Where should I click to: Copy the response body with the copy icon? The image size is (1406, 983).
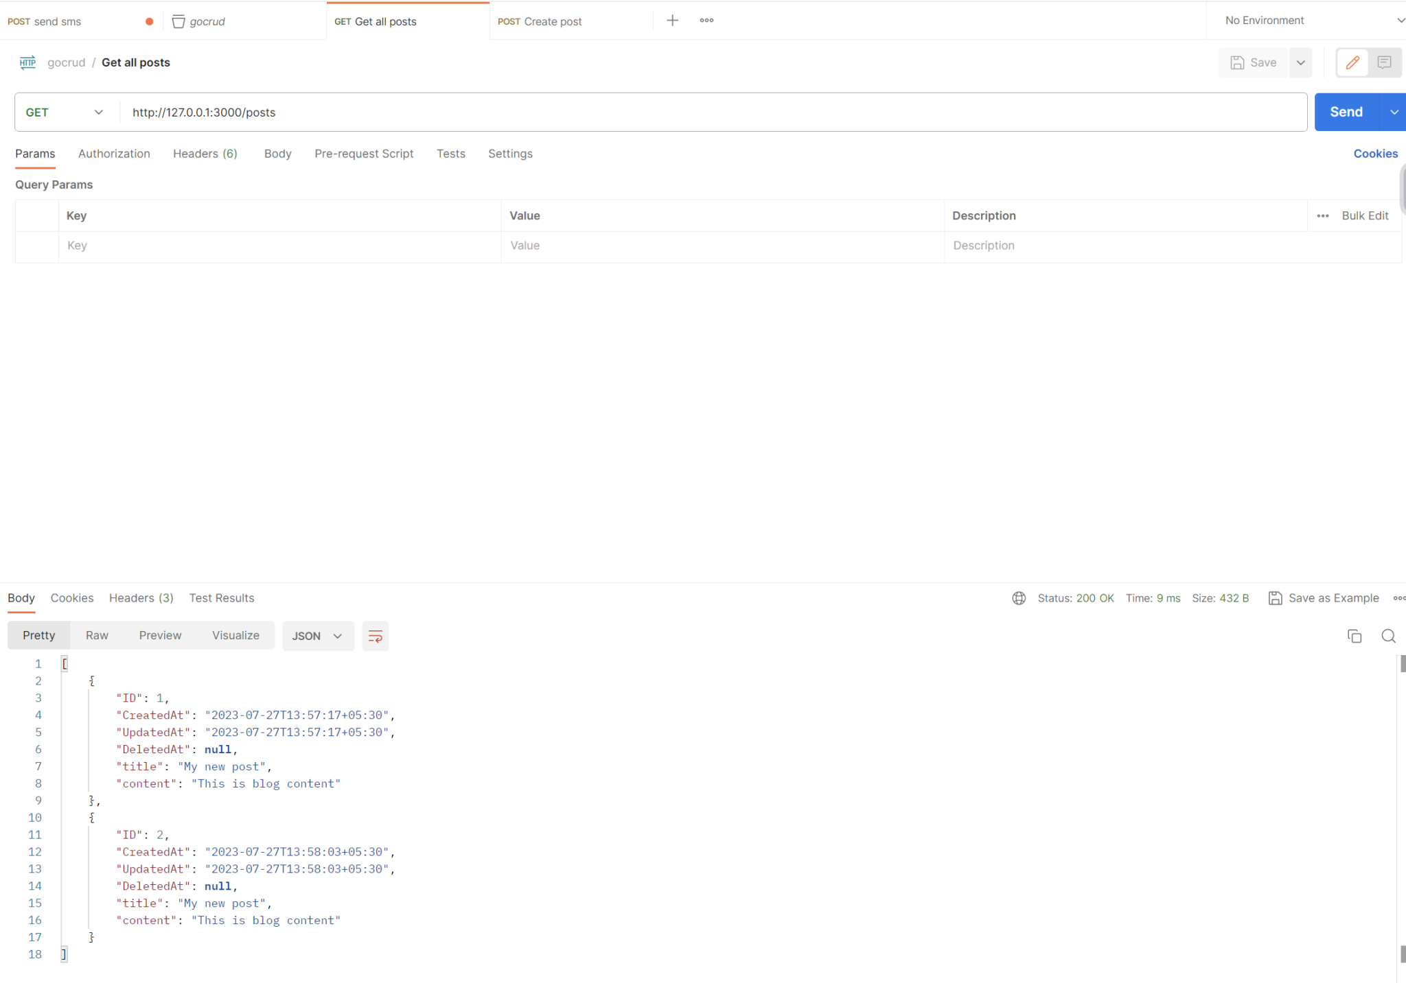click(1354, 636)
